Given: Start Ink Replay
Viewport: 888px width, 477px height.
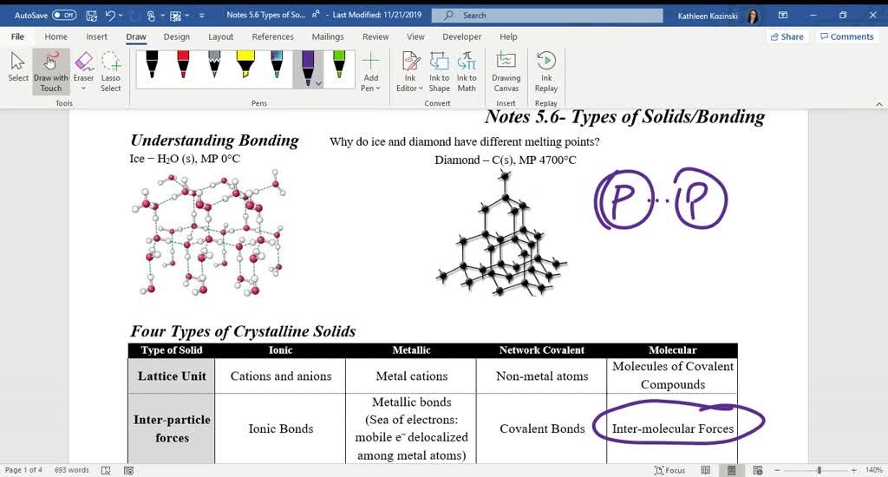Looking at the screenshot, I should point(546,72).
